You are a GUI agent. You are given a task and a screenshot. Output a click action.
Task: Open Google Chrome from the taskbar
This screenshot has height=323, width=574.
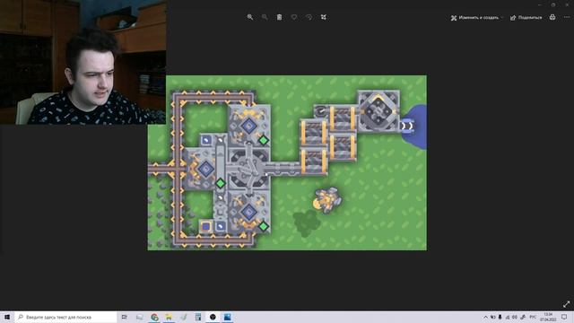tap(154, 317)
